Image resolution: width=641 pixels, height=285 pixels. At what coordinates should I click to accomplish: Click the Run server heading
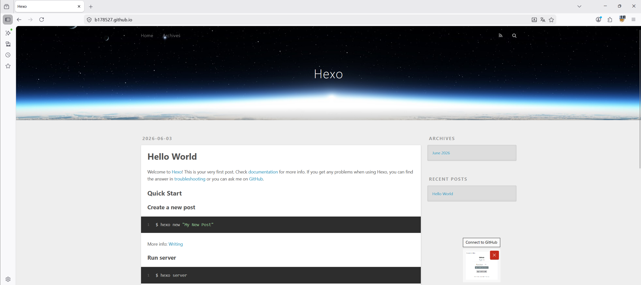pos(162,258)
